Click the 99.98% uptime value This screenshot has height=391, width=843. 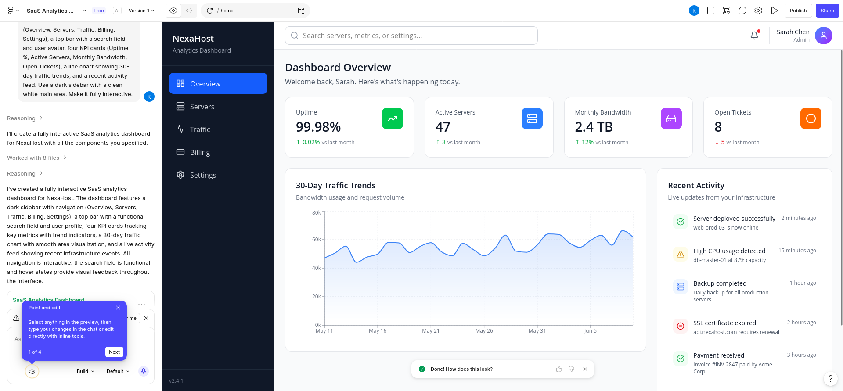(318, 127)
